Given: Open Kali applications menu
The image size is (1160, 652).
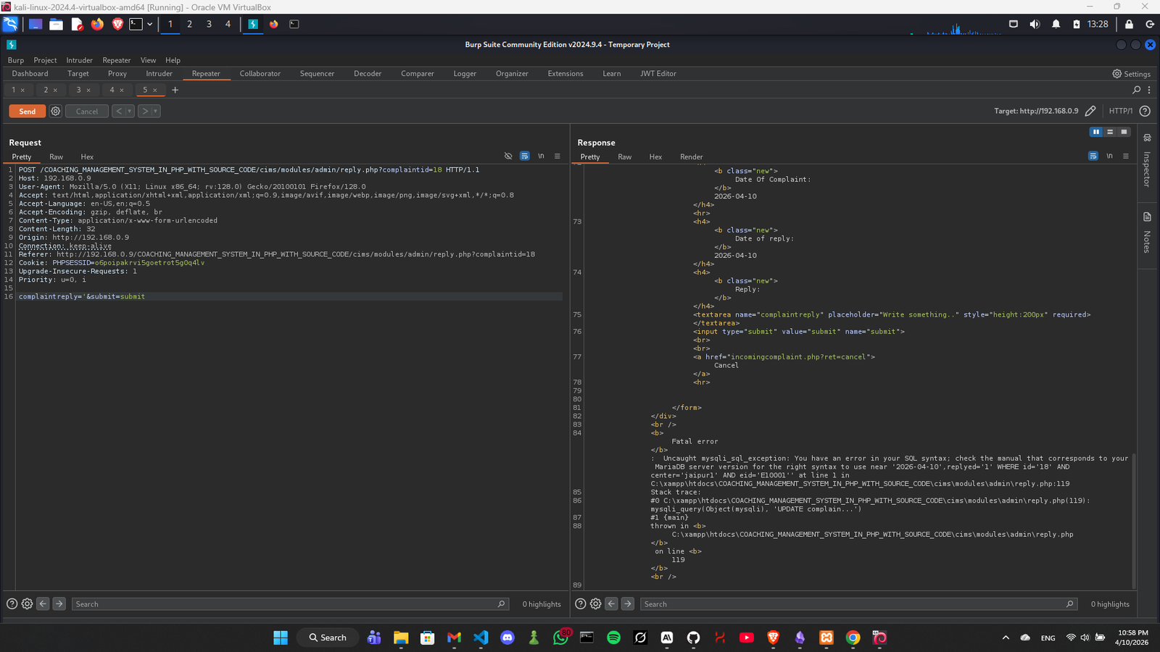Looking at the screenshot, I should tap(10, 24).
